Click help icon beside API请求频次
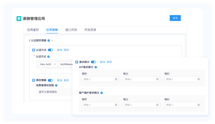The height and width of the screenshot is (124, 215). pyautogui.click(x=96, y=67)
